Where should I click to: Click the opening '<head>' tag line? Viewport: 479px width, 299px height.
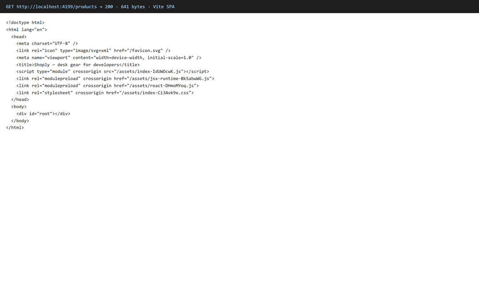point(19,37)
